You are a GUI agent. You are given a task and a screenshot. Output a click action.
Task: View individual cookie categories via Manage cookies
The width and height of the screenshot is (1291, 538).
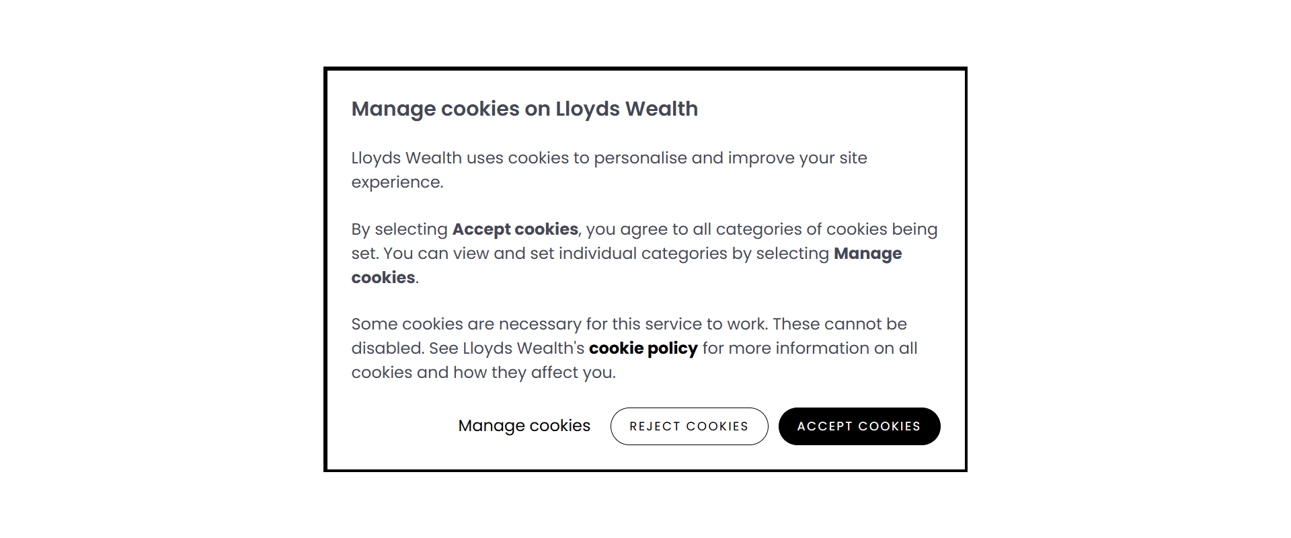[x=524, y=426]
